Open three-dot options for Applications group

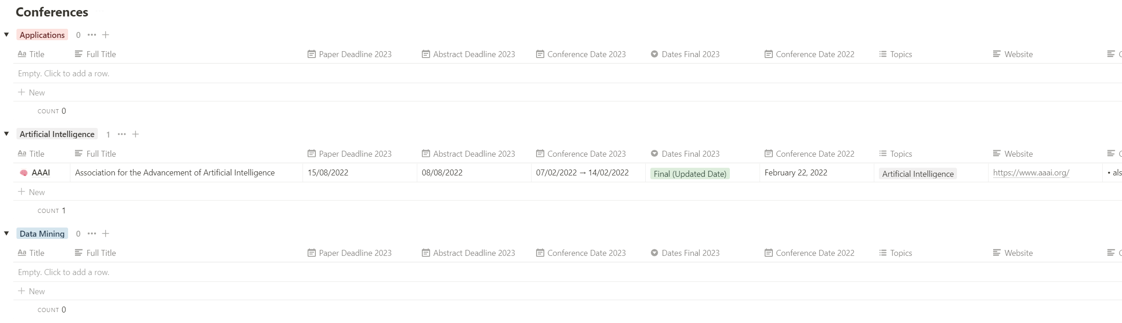tap(92, 35)
